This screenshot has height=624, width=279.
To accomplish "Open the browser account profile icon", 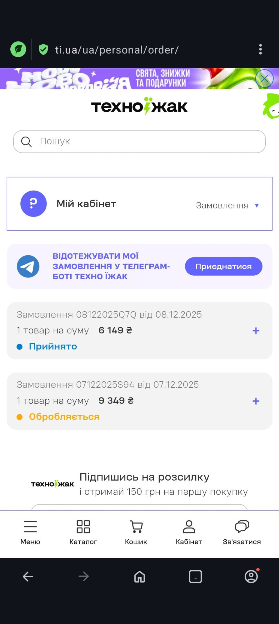I will click(x=251, y=576).
